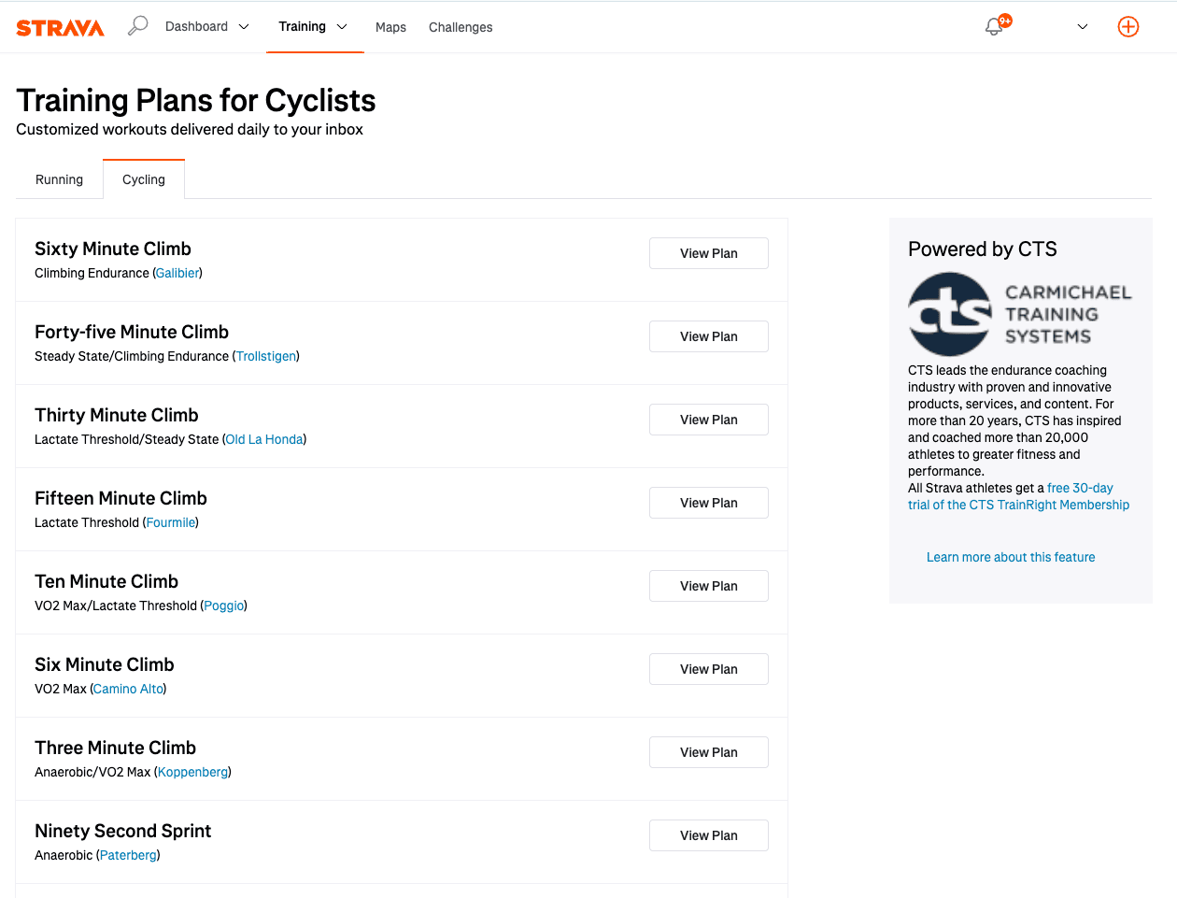Select the Cycling tab

(143, 179)
